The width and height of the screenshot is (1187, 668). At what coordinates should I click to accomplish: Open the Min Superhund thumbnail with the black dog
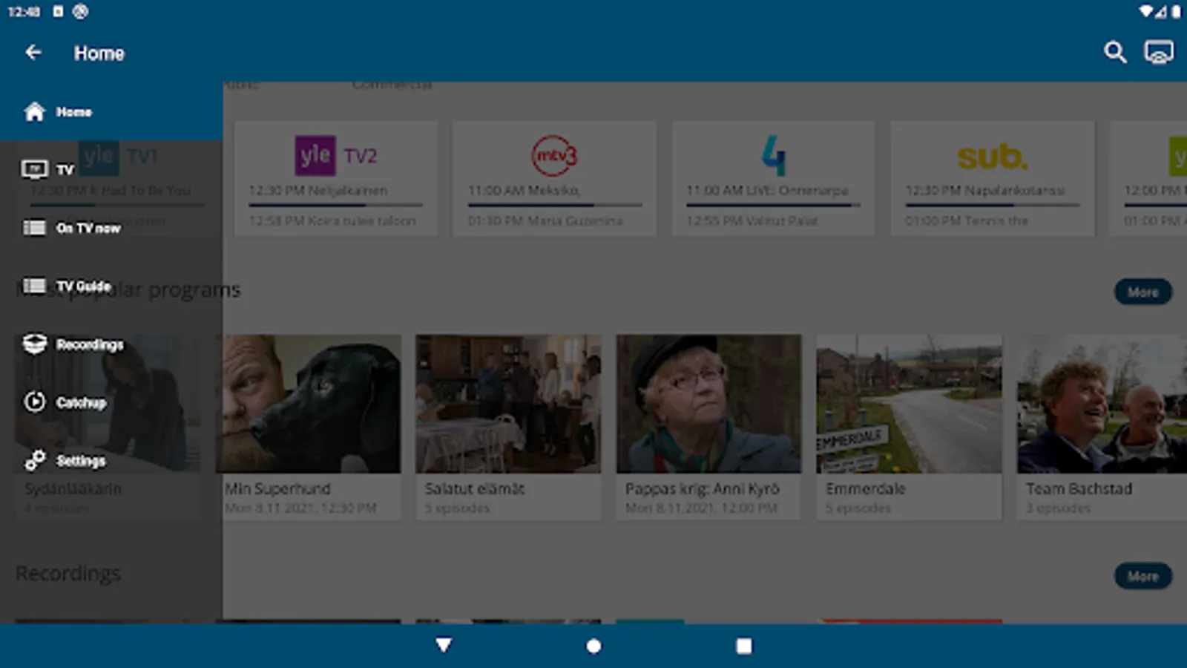308,404
